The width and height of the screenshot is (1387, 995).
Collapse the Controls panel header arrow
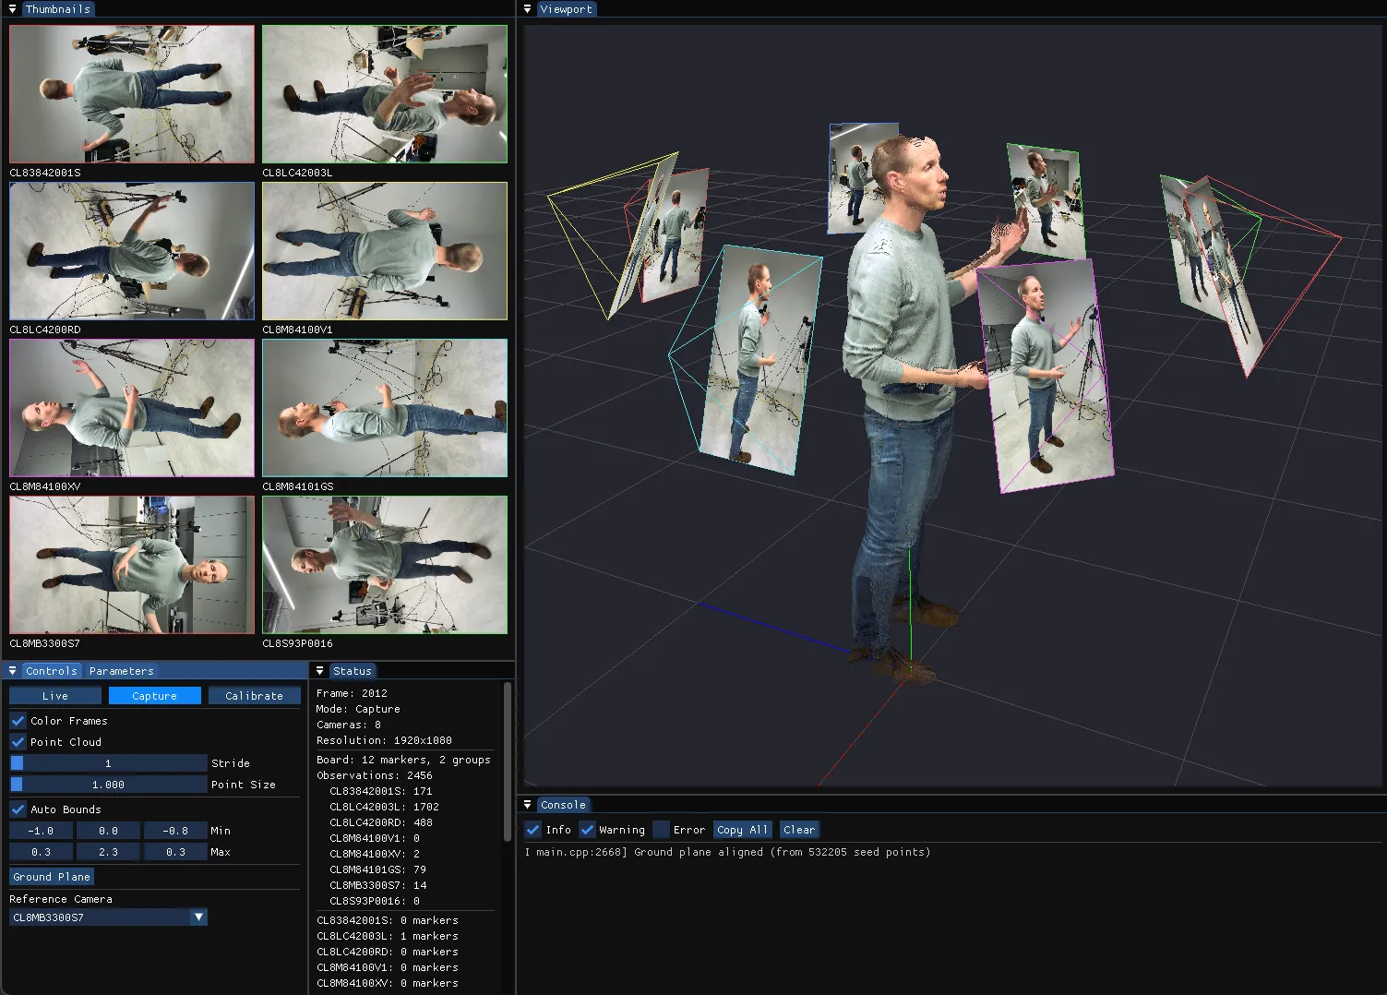[12, 671]
